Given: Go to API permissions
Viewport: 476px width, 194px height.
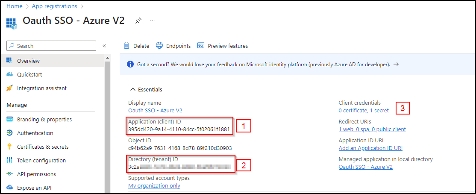Looking at the screenshot, I should click(36, 174).
